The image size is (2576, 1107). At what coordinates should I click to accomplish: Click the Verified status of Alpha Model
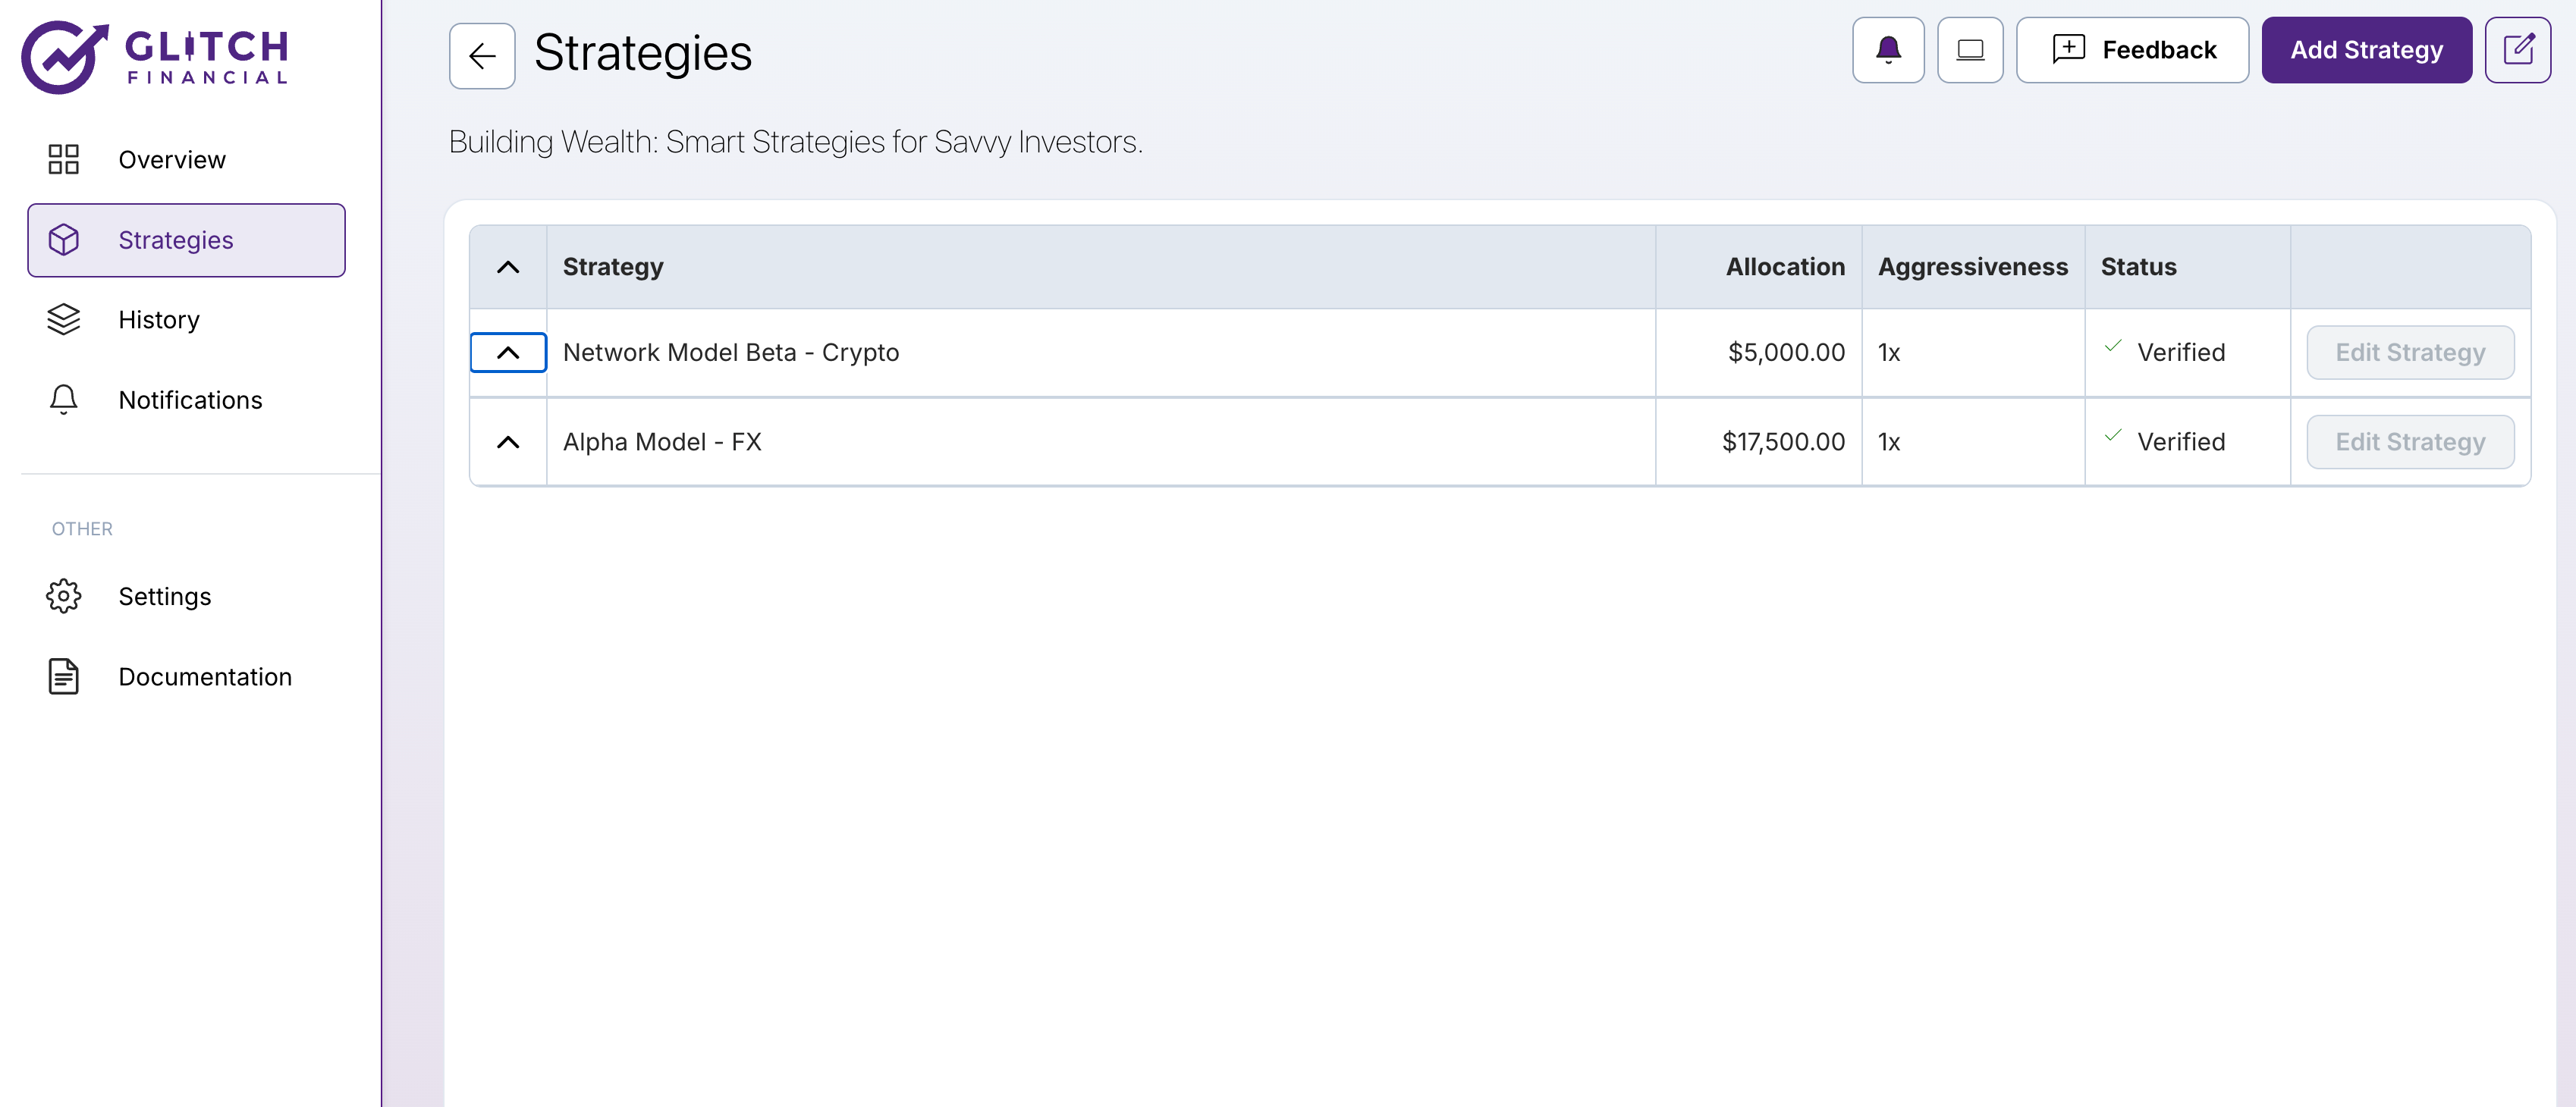coord(2179,442)
